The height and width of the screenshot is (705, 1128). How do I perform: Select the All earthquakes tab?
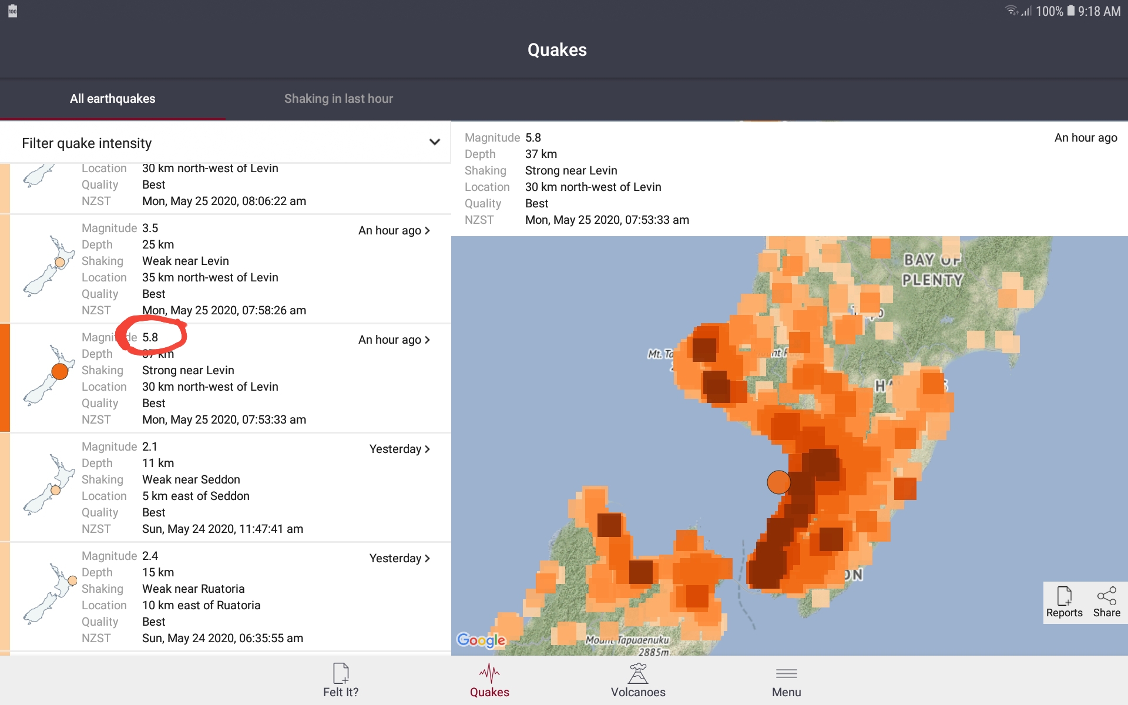point(113,99)
